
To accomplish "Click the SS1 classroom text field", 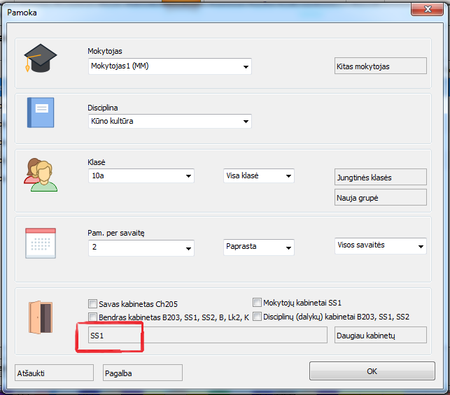I will pos(203,336).
